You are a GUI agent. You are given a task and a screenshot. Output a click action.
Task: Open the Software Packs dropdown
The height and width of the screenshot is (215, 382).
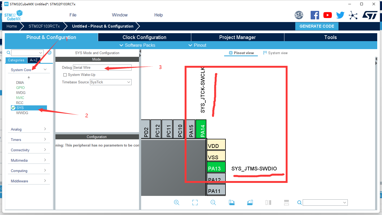coord(137,45)
